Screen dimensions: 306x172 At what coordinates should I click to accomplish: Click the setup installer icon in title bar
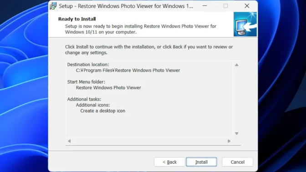[53, 6]
